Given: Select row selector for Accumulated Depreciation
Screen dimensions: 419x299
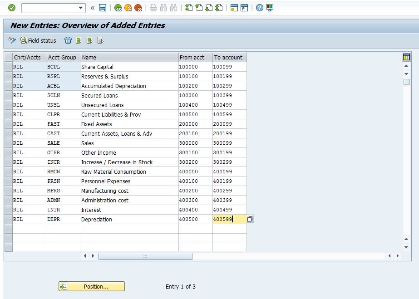Looking at the screenshot, I should pos(9,86).
